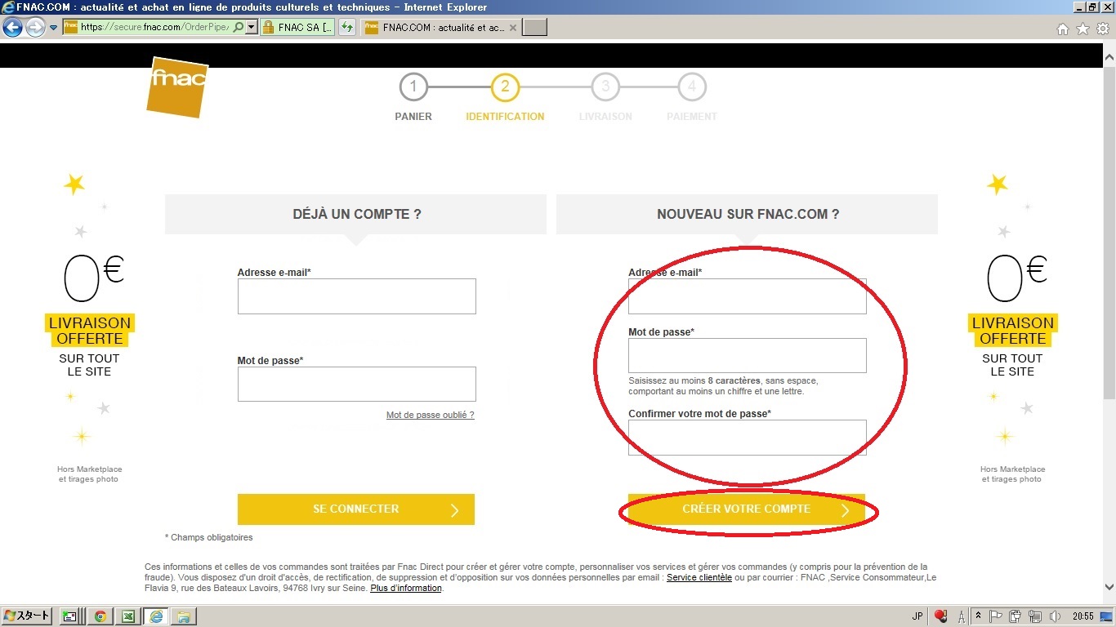Open the recent pages dropdown arrow
The width and height of the screenshot is (1116, 627).
(x=54, y=28)
